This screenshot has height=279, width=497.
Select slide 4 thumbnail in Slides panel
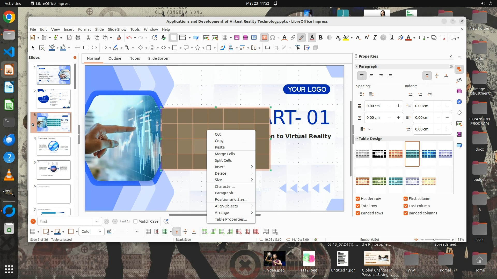coord(54,146)
